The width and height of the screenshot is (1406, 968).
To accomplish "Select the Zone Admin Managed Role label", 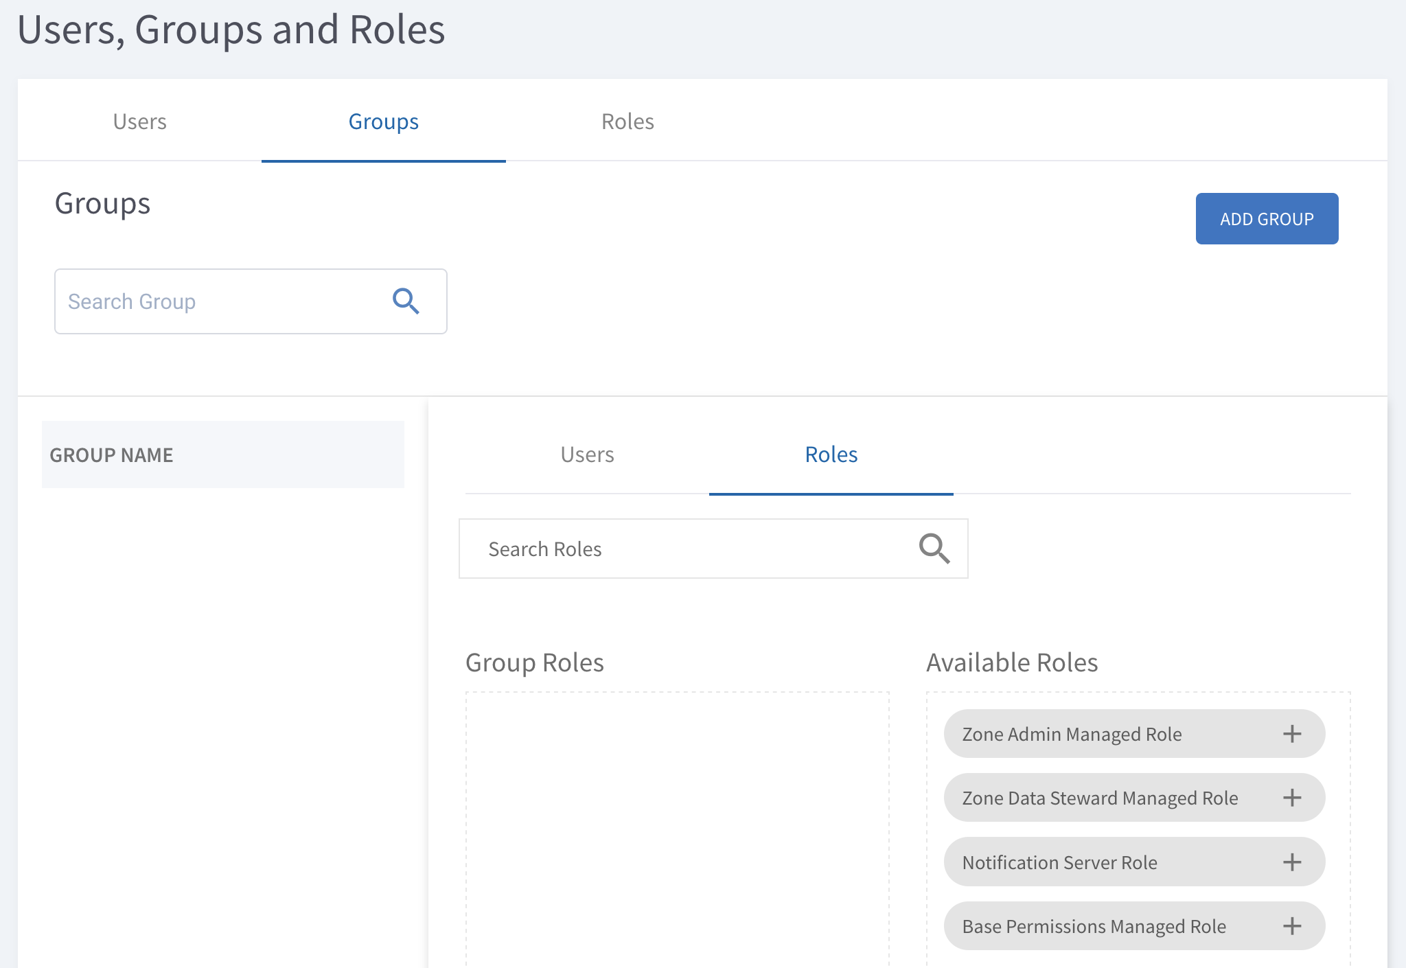I will [1072, 735].
